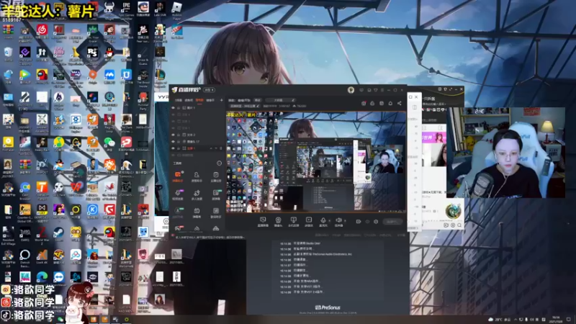Open the profile avatar in title bar
The width and height of the screenshot is (576, 324).
click(x=351, y=90)
